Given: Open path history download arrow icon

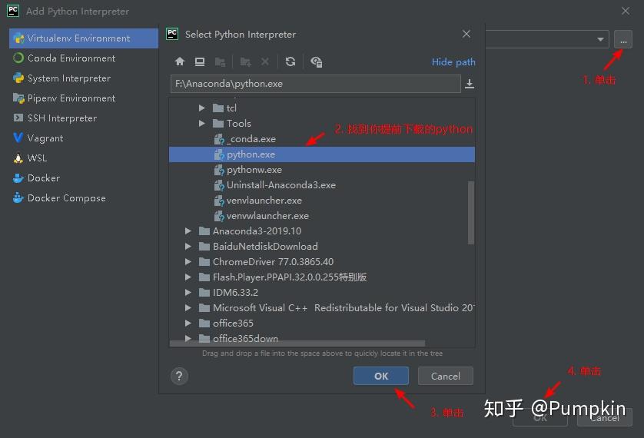Looking at the screenshot, I should (470, 84).
